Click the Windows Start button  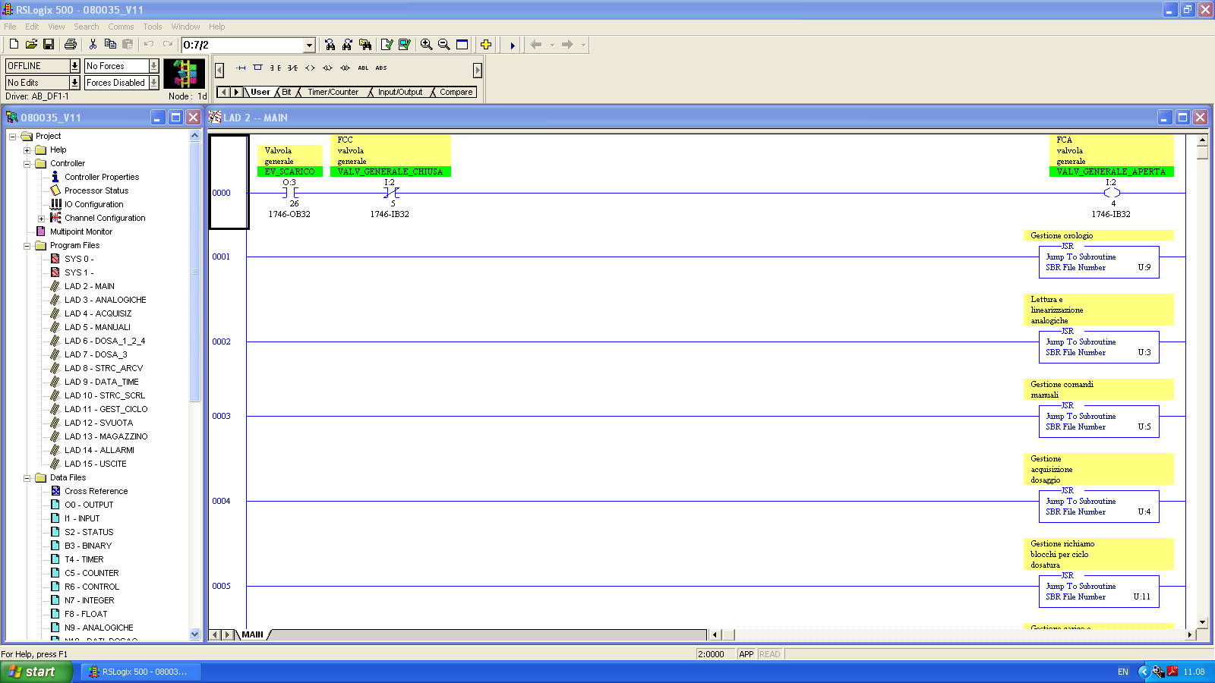[36, 672]
